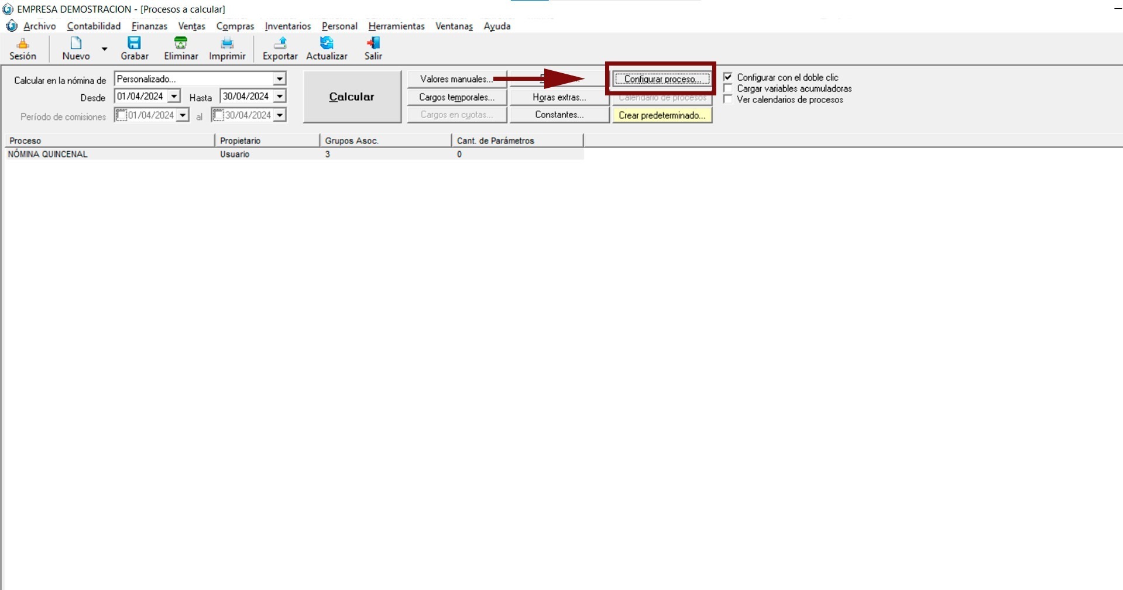Select the NÓMINA QUINCENAL process row
The height and width of the screenshot is (590, 1123).
pyautogui.click(x=48, y=155)
